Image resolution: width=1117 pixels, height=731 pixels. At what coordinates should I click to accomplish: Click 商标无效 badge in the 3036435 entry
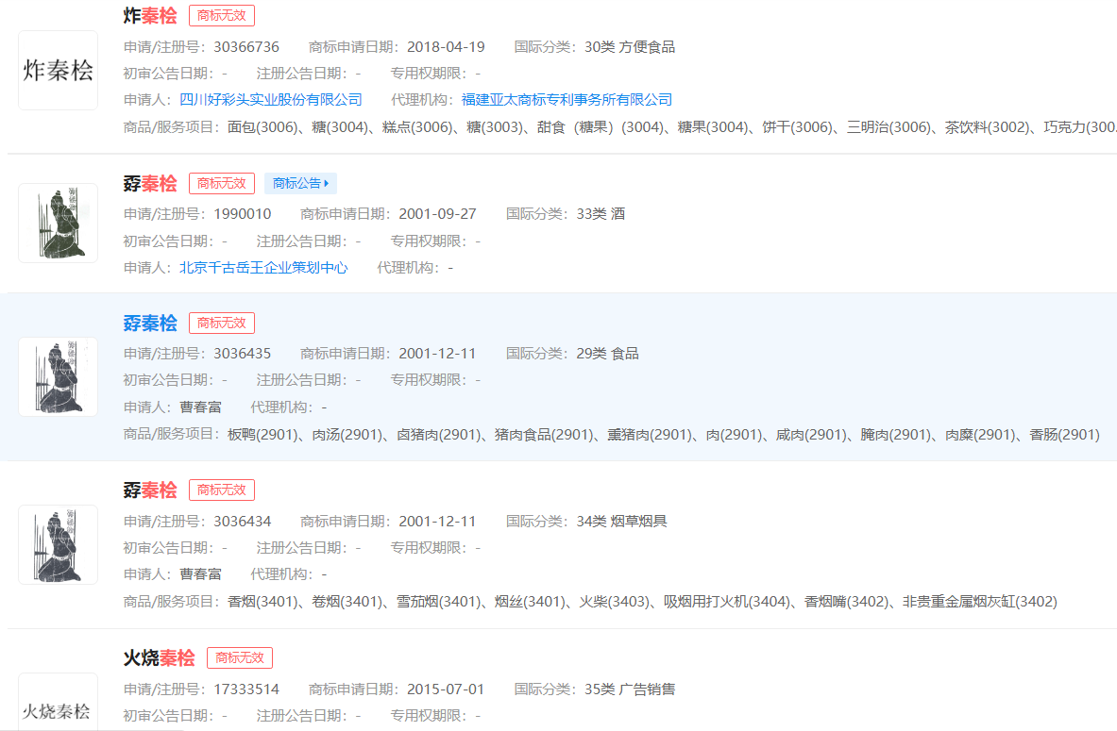pos(222,323)
